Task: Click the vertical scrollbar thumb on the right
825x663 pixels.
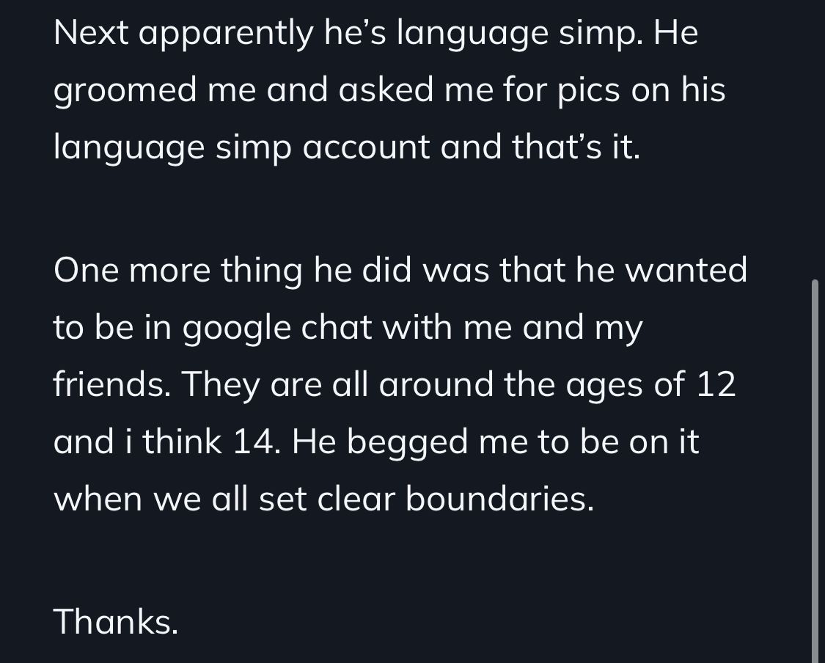Action: click(x=815, y=469)
